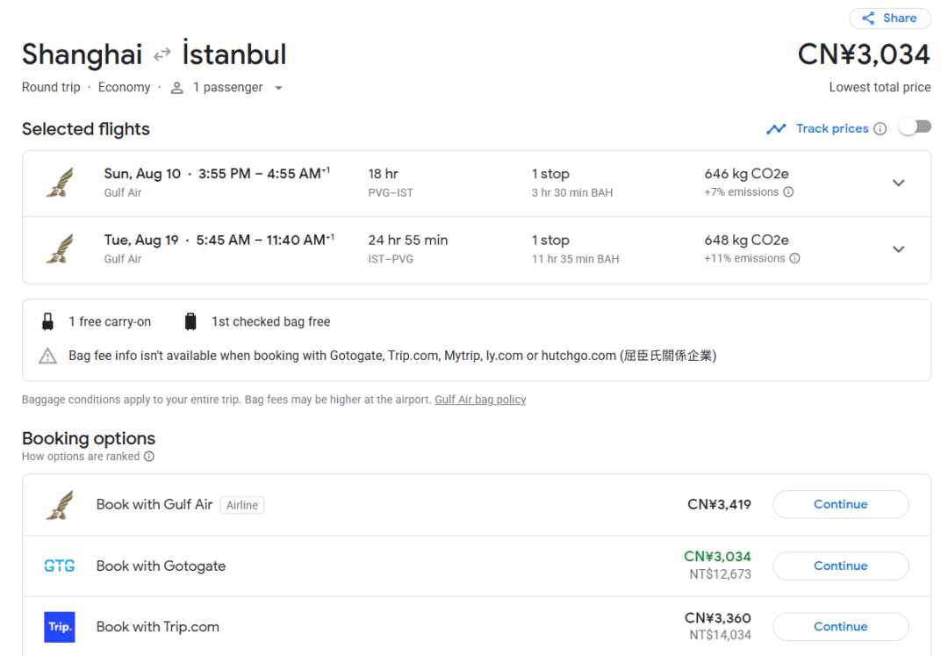Click the How options are ranked info icon
This screenshot has height=656, width=948.
149,457
